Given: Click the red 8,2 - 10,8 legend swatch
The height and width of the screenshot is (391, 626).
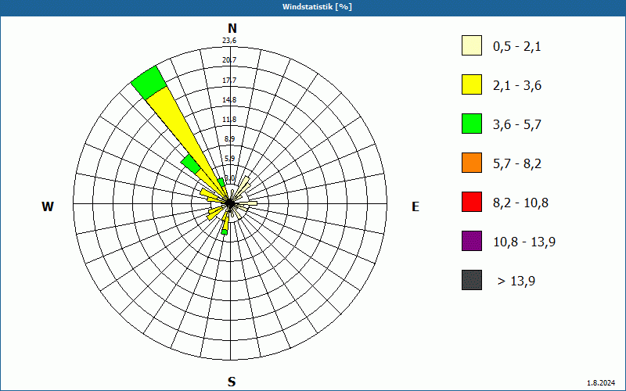Looking at the screenshot, I should click(x=472, y=202).
